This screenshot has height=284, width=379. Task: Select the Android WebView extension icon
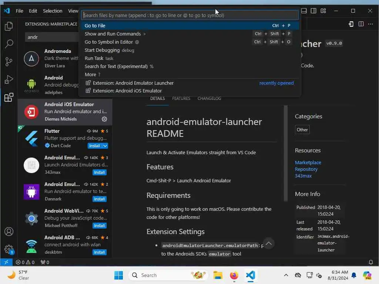click(31, 219)
